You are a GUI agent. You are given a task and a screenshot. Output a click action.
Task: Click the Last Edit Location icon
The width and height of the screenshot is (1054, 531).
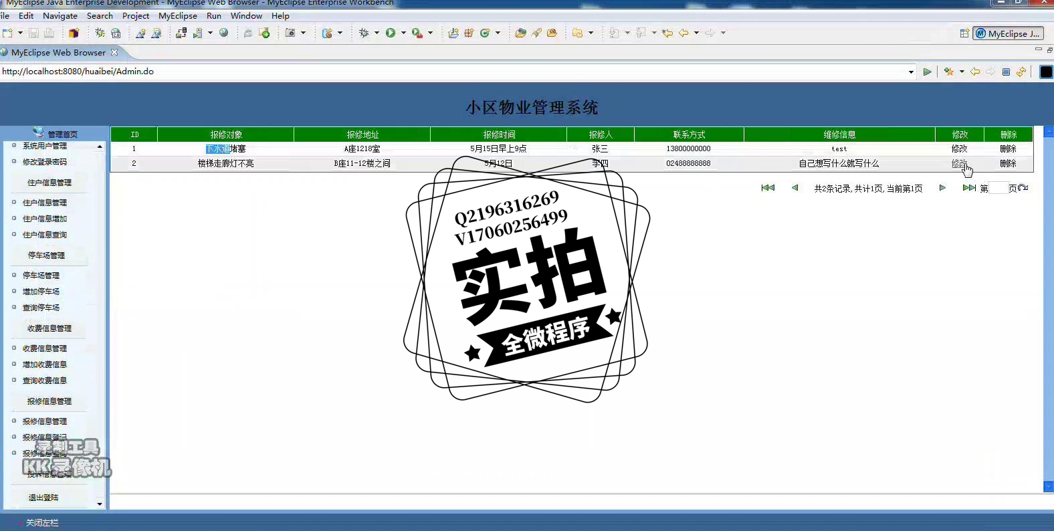(x=667, y=33)
